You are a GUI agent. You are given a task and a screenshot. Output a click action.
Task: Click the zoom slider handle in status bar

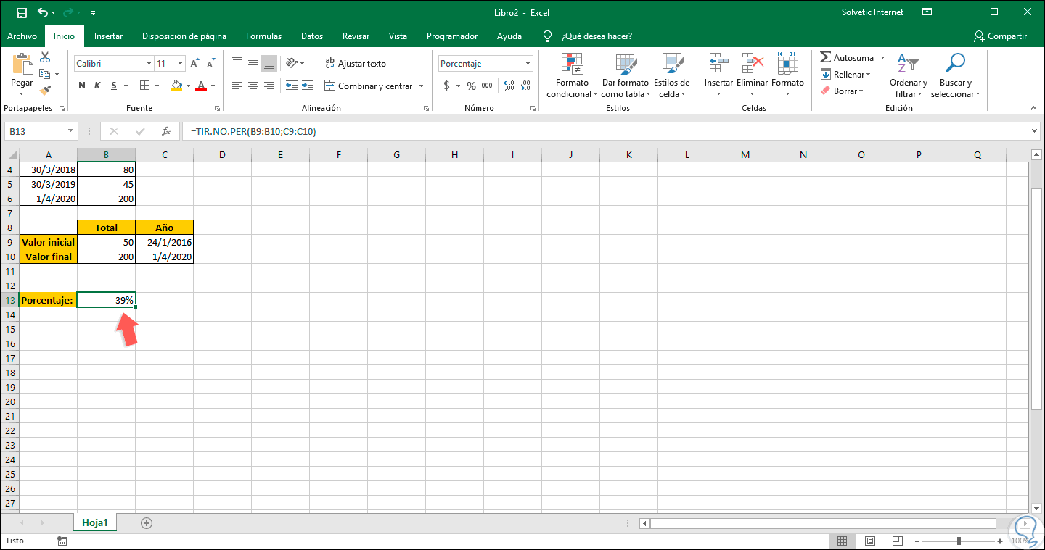pos(959,541)
